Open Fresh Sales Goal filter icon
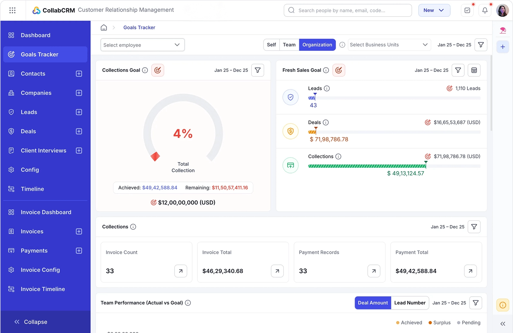 pyautogui.click(x=458, y=70)
